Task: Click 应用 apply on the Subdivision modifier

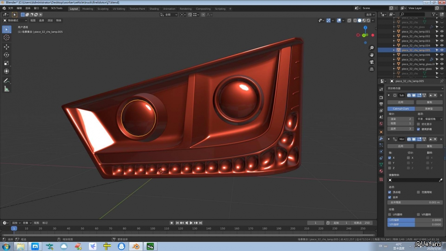Action: click(400, 102)
